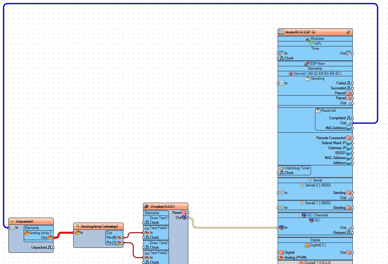This screenshot has width=388, height=264.
Task: Select the Unpacket1 component icon
Action: click(12, 221)
